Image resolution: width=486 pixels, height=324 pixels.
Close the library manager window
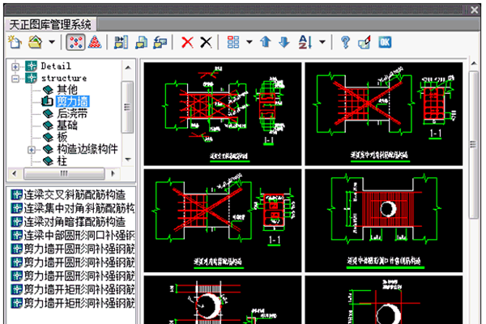474,10
